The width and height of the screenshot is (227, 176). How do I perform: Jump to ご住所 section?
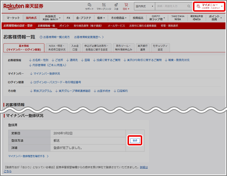[x=58, y=60]
